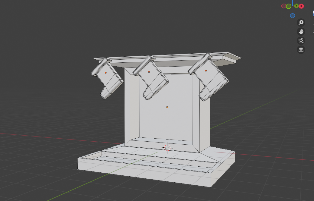Click the unlabeled dull red negative-X gizmo circle

coord(283,6)
